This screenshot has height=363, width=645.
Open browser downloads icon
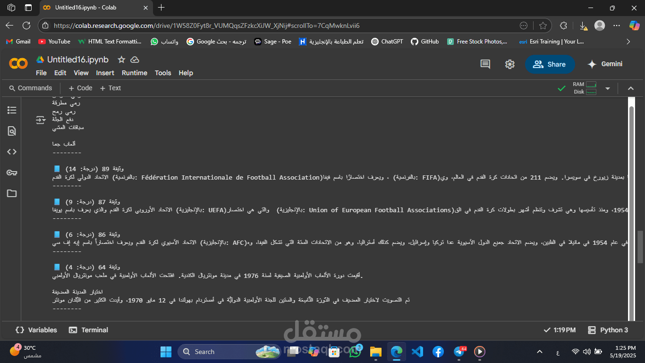click(x=583, y=26)
